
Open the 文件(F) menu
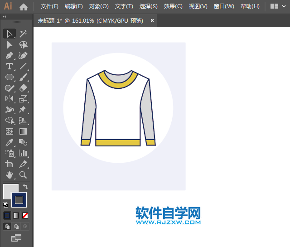point(49,6)
